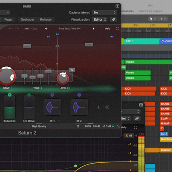The height and width of the screenshot is (172, 172).
Task: Select the EF 1 envelope follower thumbnail
Action: tap(52, 107)
